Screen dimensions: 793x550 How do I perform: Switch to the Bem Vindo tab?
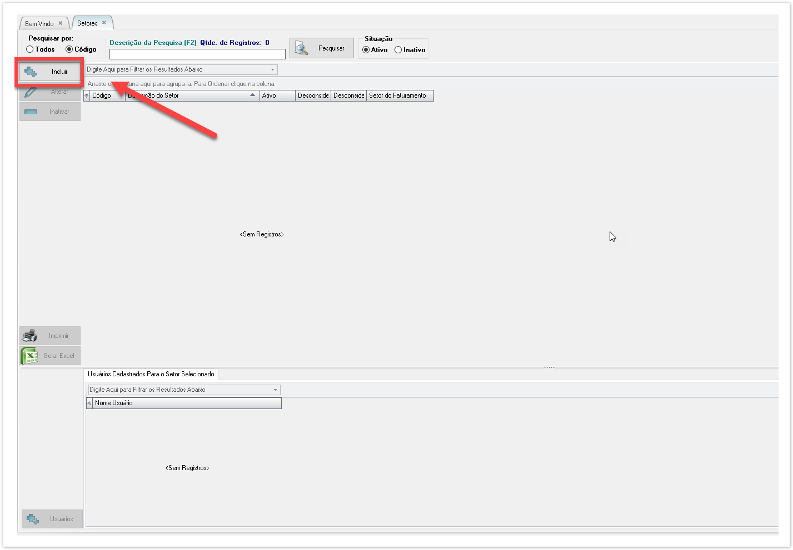pos(39,24)
